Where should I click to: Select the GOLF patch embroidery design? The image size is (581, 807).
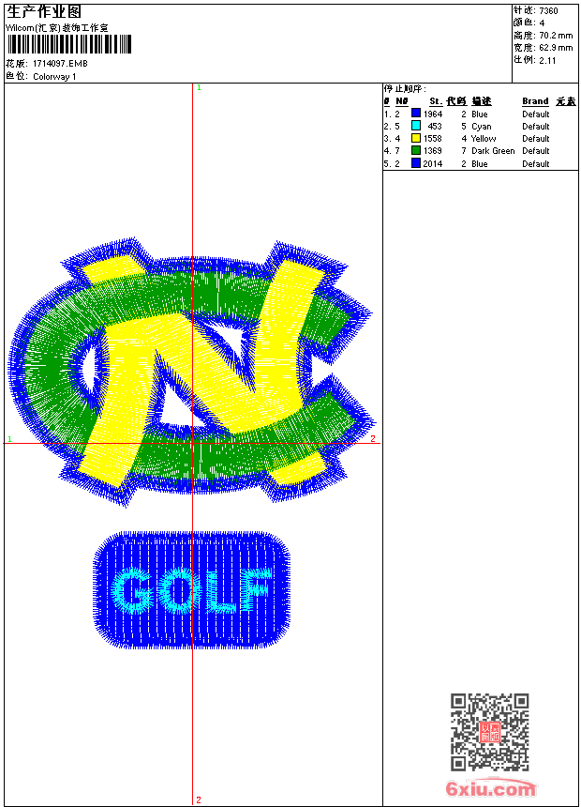click(x=191, y=590)
